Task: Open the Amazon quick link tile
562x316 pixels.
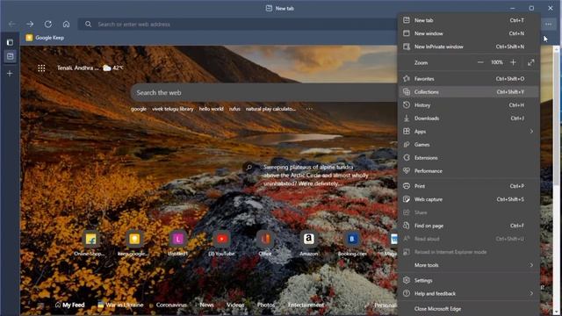Action: pyautogui.click(x=308, y=244)
